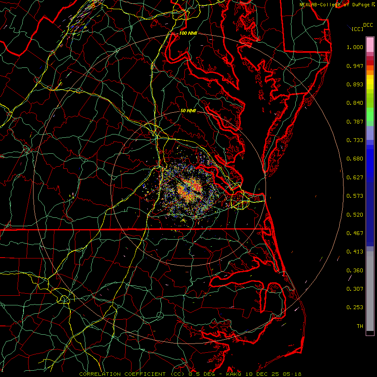Click the 0.893 color scale value
Image resolution: width=377 pixels, height=377 pixels.
(355, 84)
